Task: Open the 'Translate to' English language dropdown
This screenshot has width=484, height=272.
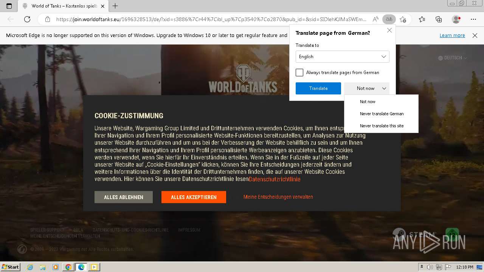Action: click(343, 57)
